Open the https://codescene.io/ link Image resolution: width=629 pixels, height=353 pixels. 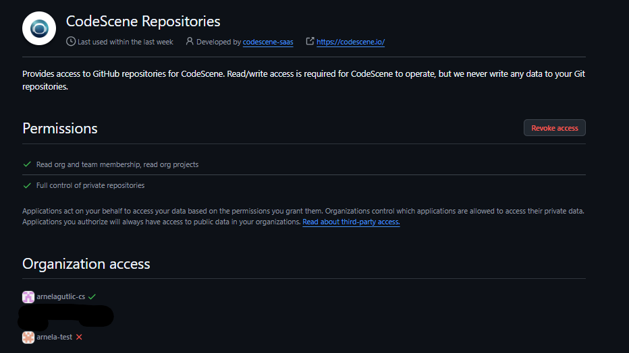[350, 42]
